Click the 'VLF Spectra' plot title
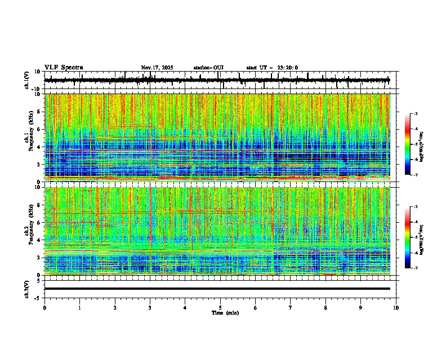Screen dimensions: 446x345 point(64,68)
